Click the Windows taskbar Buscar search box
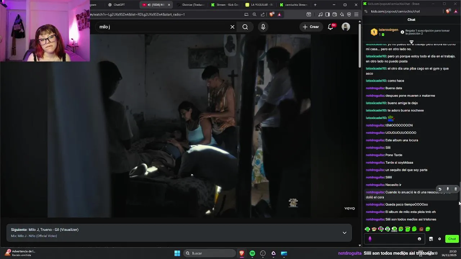The image size is (461, 259). 209,253
